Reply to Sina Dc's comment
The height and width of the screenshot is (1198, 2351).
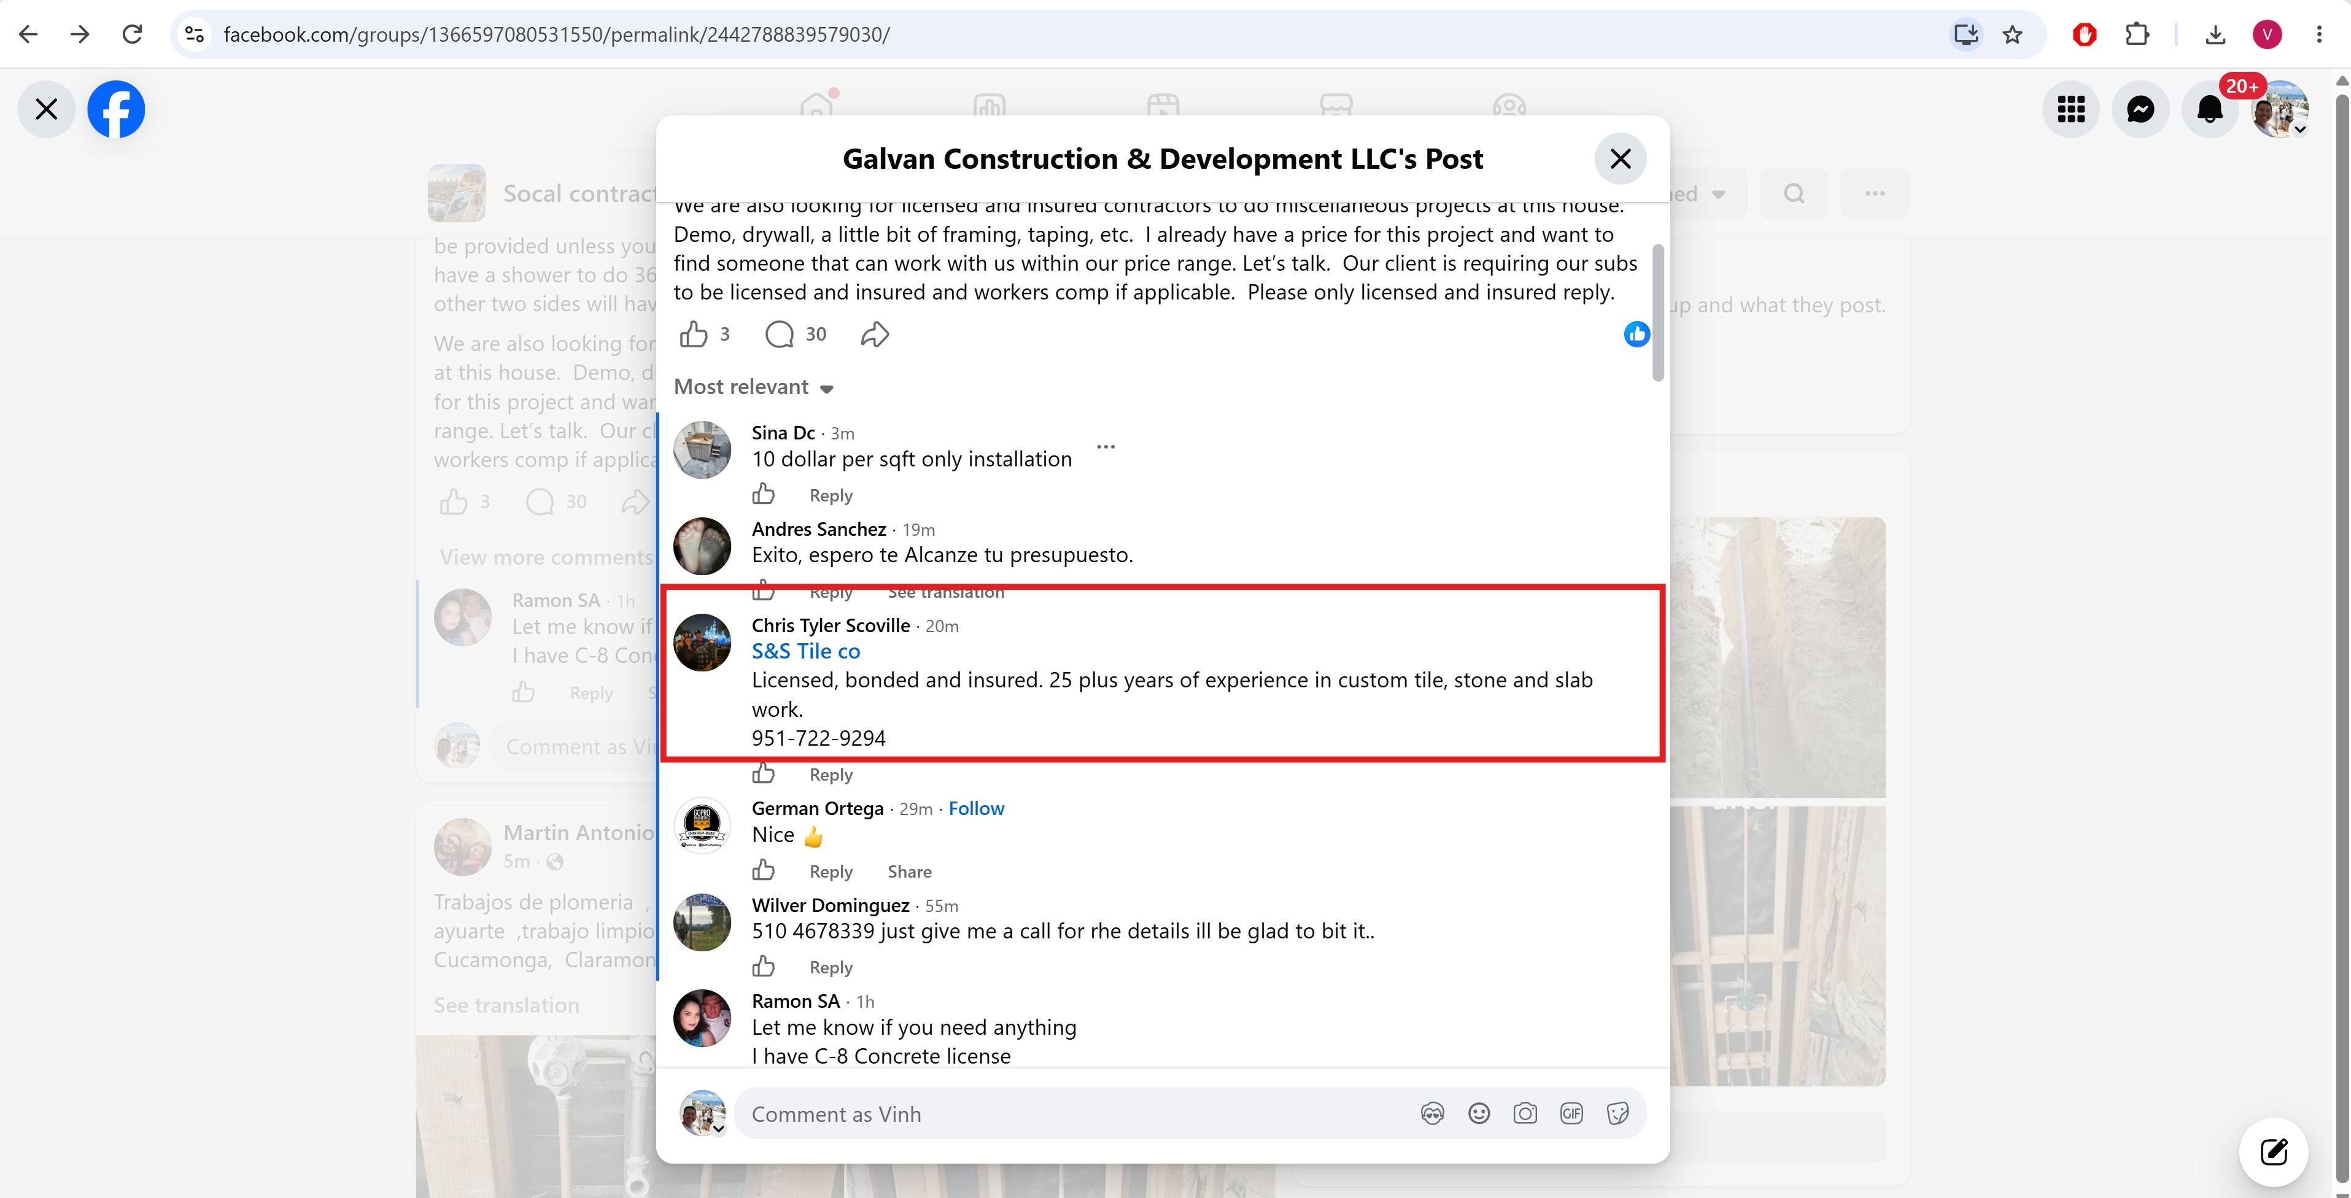click(x=831, y=495)
